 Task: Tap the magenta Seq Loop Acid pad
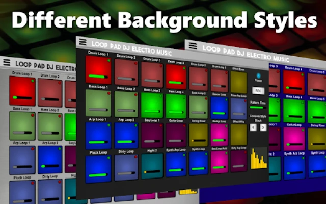pos(219,160)
